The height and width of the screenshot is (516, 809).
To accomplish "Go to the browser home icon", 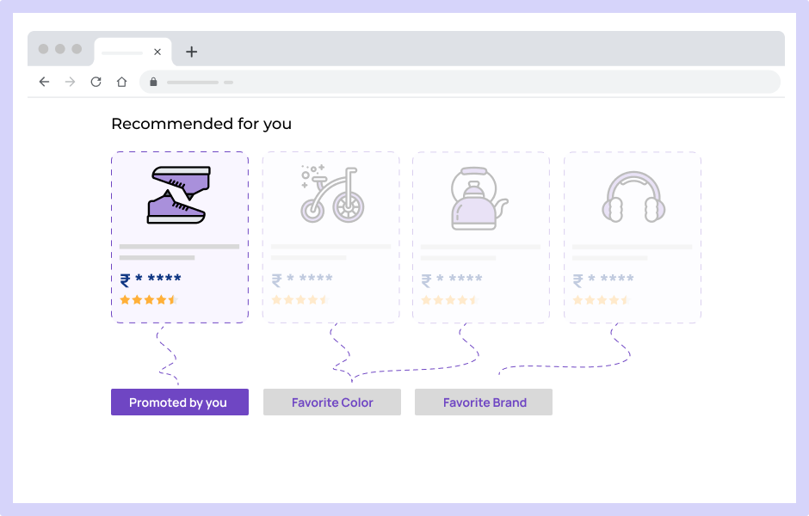I will click(x=122, y=82).
